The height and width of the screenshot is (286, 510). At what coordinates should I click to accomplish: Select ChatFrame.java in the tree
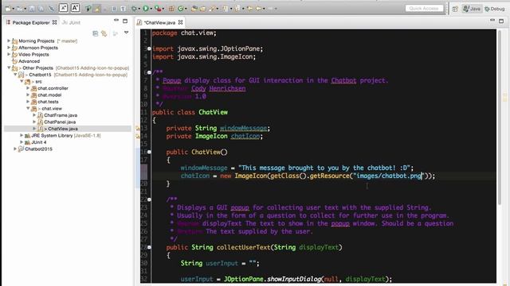click(x=61, y=115)
